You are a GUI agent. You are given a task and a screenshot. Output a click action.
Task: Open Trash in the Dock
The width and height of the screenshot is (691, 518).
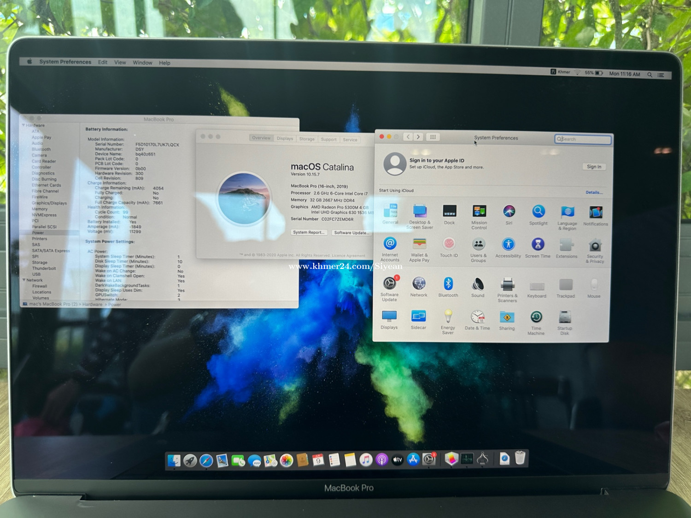click(x=520, y=458)
